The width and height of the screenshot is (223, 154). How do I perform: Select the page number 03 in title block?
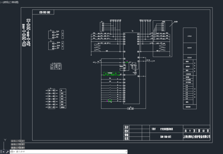tap(204, 131)
